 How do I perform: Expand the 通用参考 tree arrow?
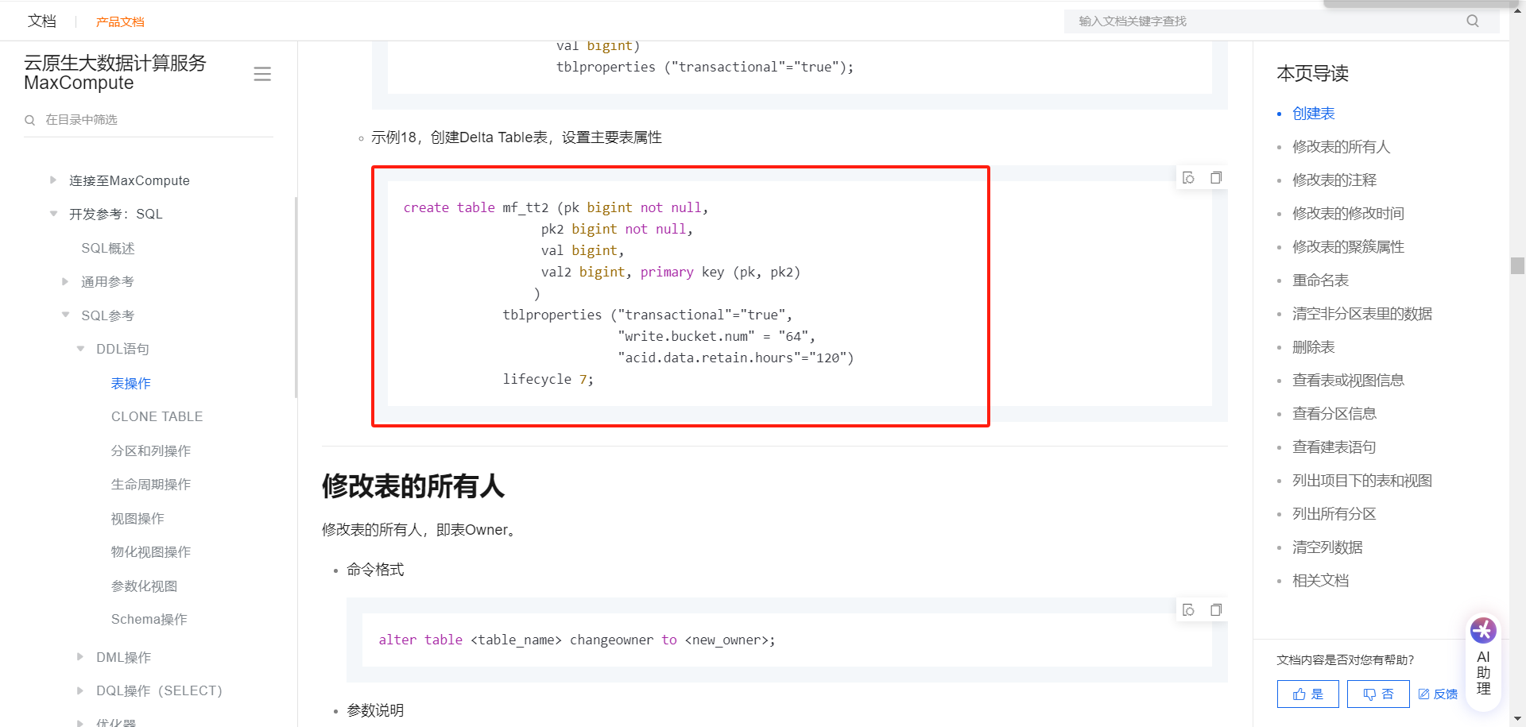pyautogui.click(x=65, y=281)
